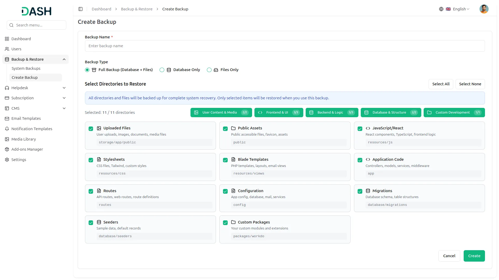Open System Backups from the sidebar
The height and width of the screenshot is (280, 499).
coord(26,68)
